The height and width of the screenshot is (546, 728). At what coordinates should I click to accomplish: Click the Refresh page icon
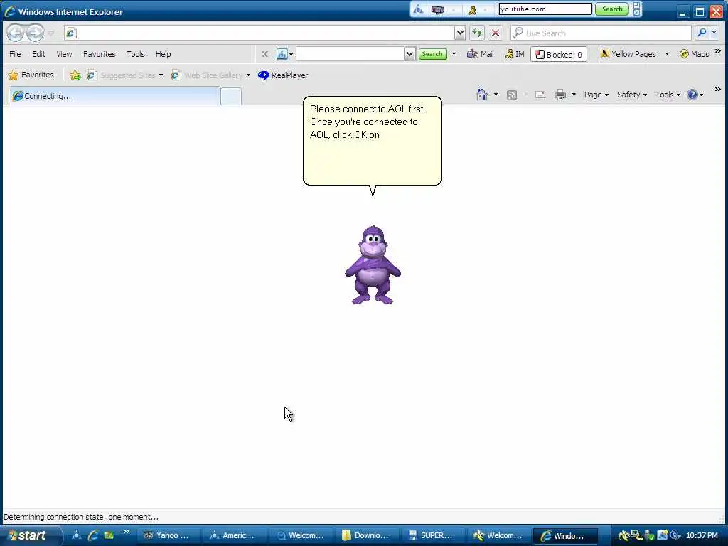[477, 33]
